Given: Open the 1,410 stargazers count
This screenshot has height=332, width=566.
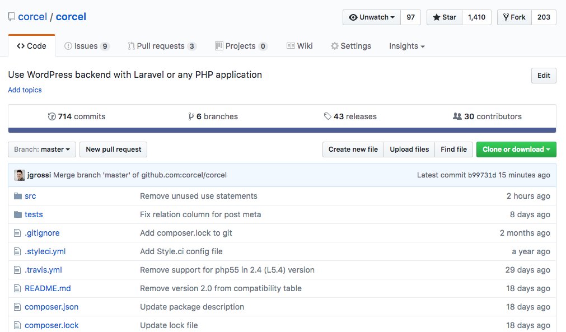Looking at the screenshot, I should point(476,17).
